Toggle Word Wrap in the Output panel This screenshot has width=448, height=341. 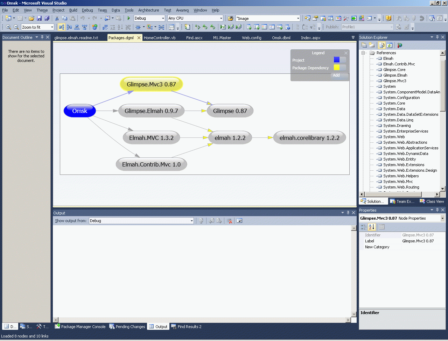[239, 221]
